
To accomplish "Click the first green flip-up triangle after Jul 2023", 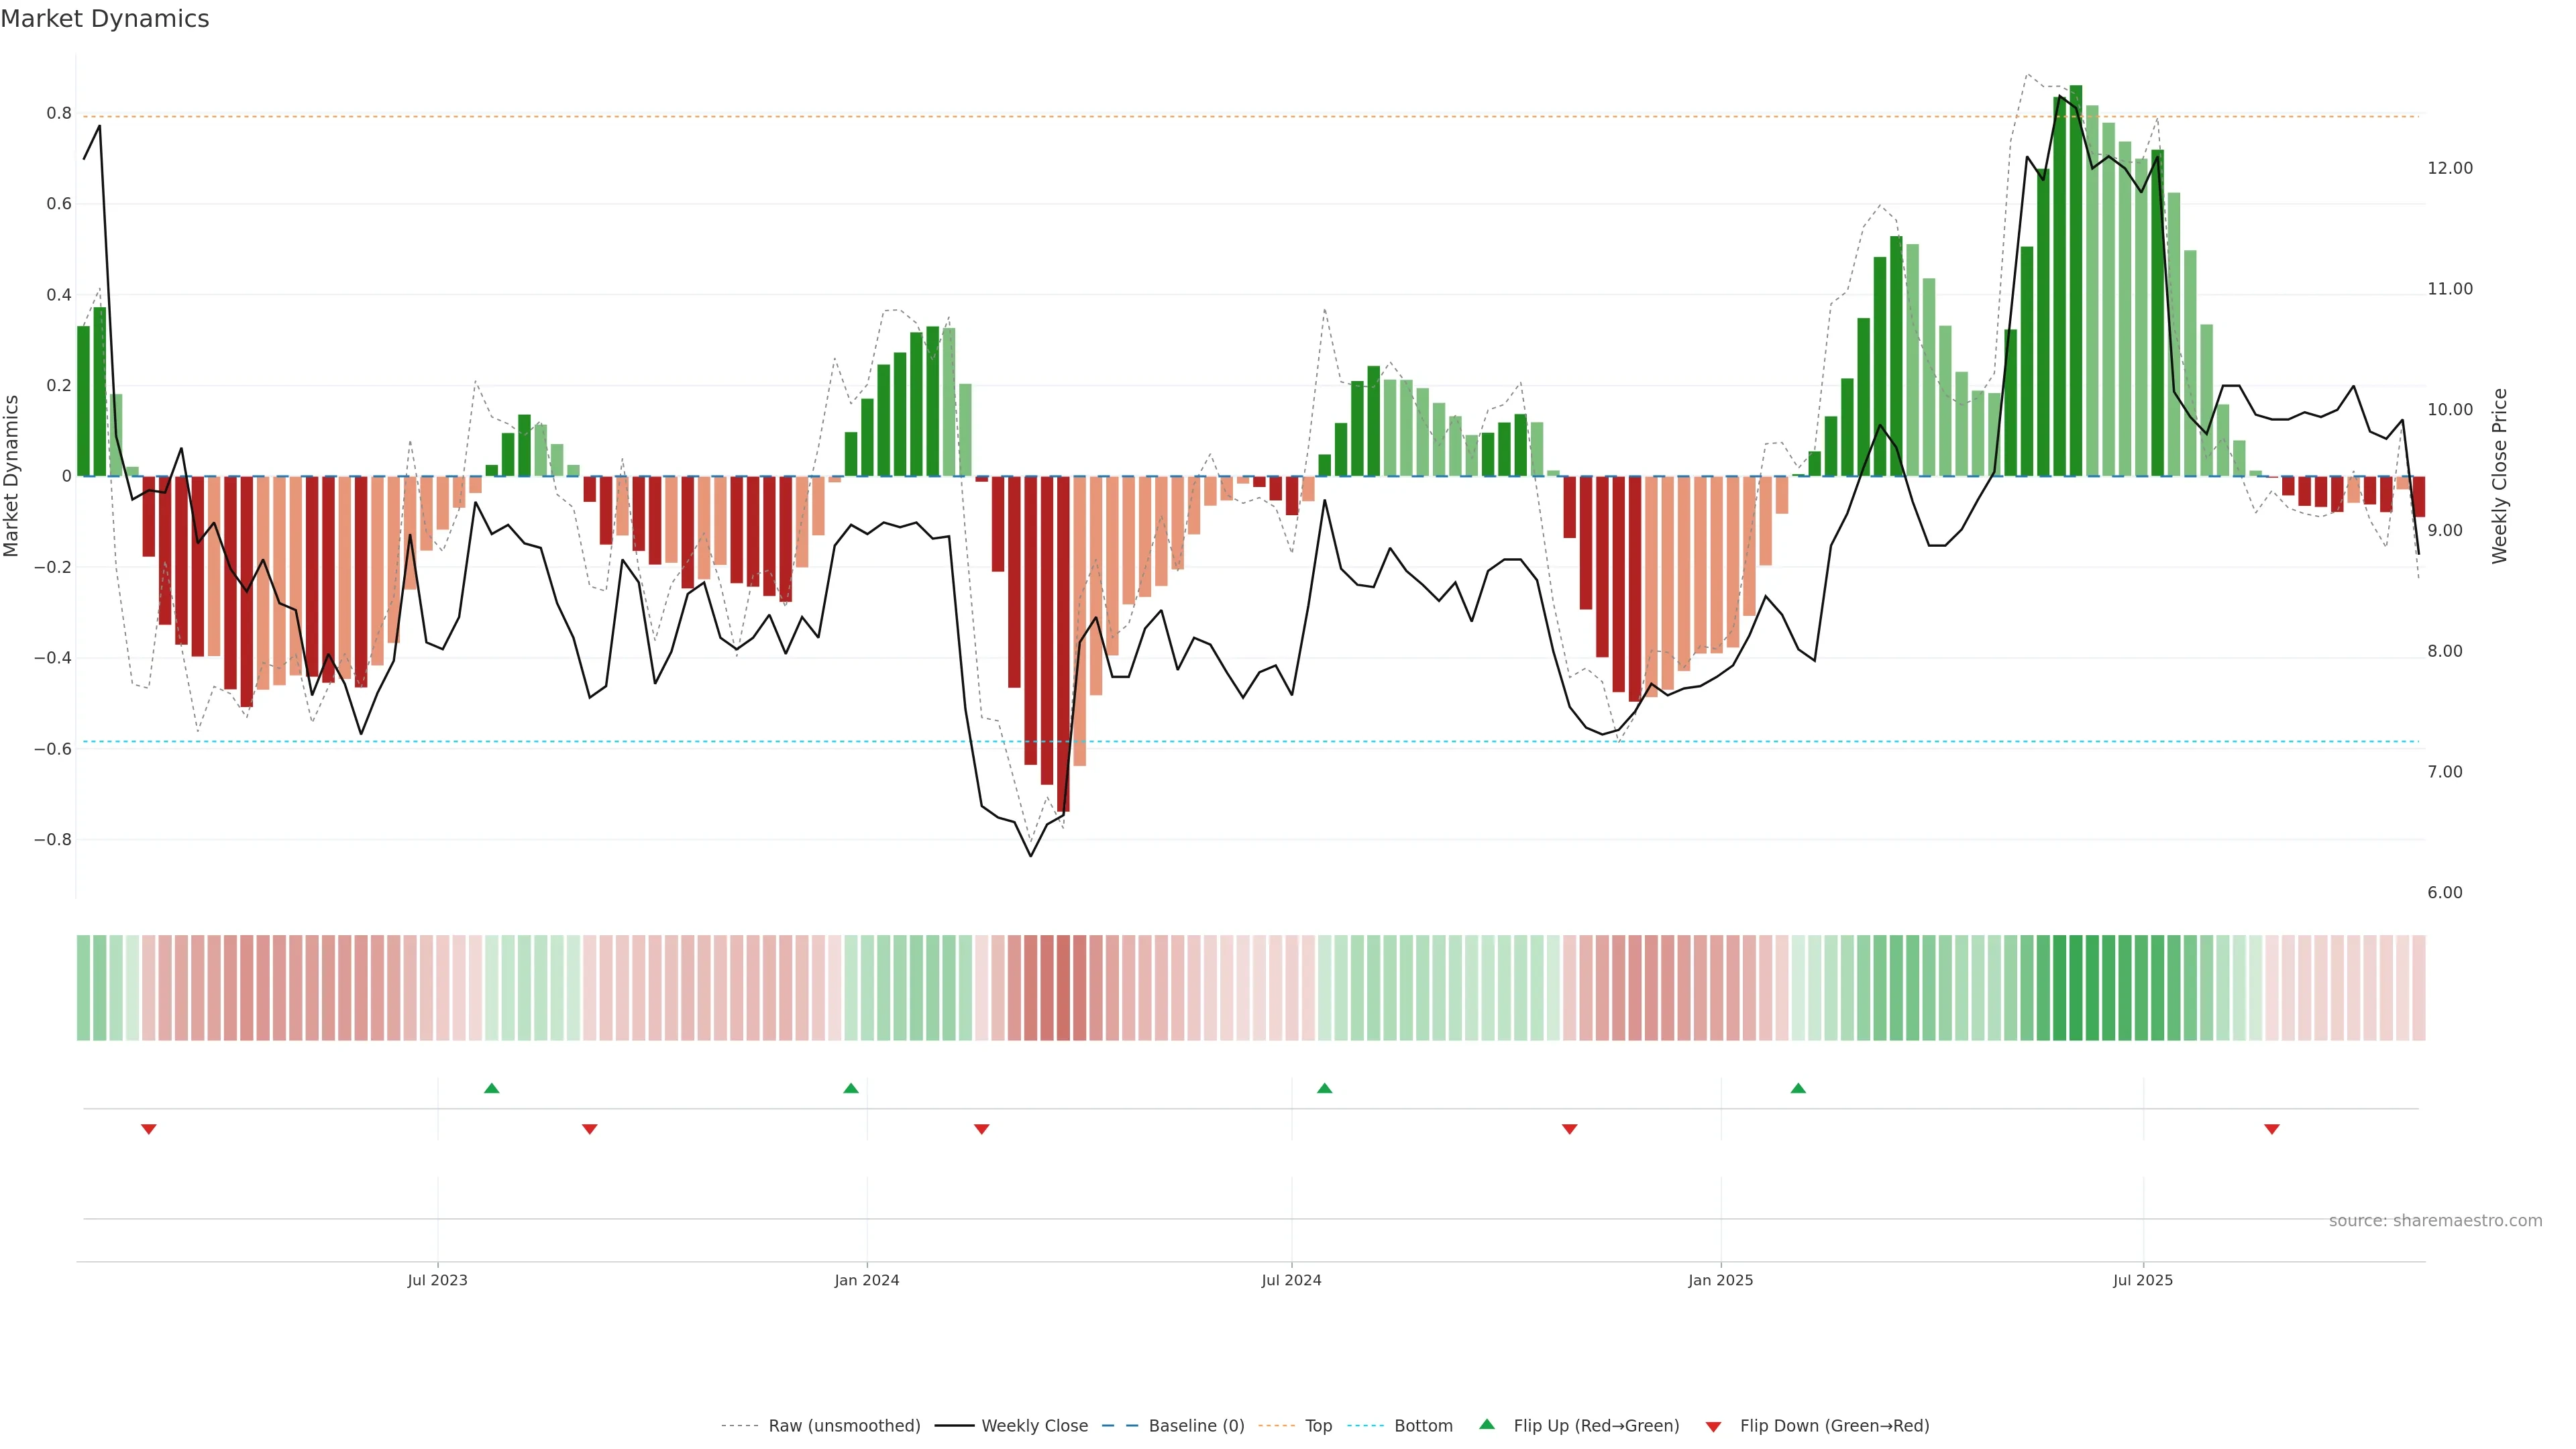I will point(491,1088).
